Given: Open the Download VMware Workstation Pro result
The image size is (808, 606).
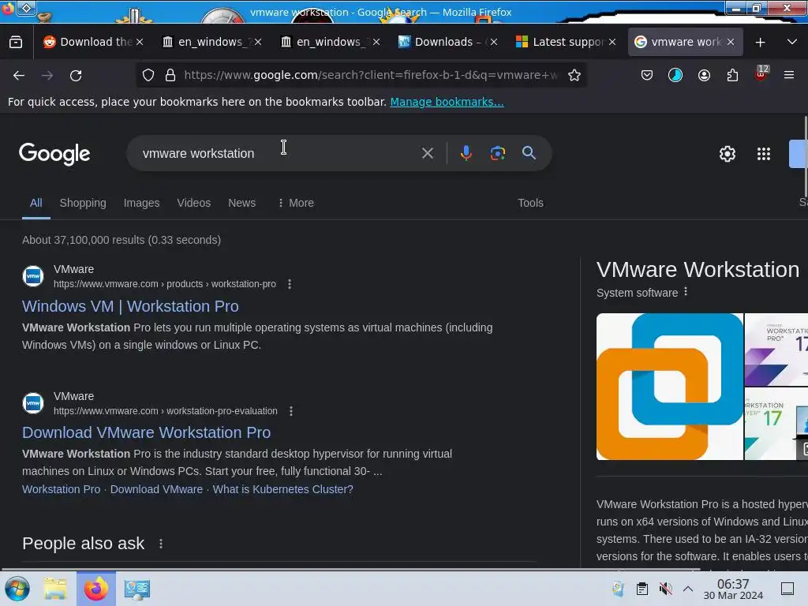Looking at the screenshot, I should click(146, 432).
